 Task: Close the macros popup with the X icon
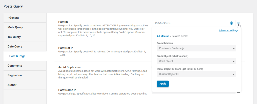coord(238,23)
